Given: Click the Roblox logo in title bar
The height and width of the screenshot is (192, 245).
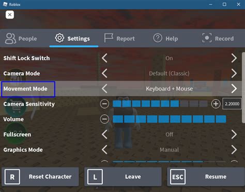Looking at the screenshot, I should pyautogui.click(x=5, y=4).
